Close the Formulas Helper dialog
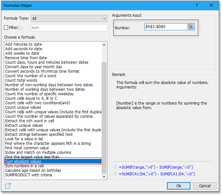This screenshot has width=222, height=195. click(x=211, y=5)
